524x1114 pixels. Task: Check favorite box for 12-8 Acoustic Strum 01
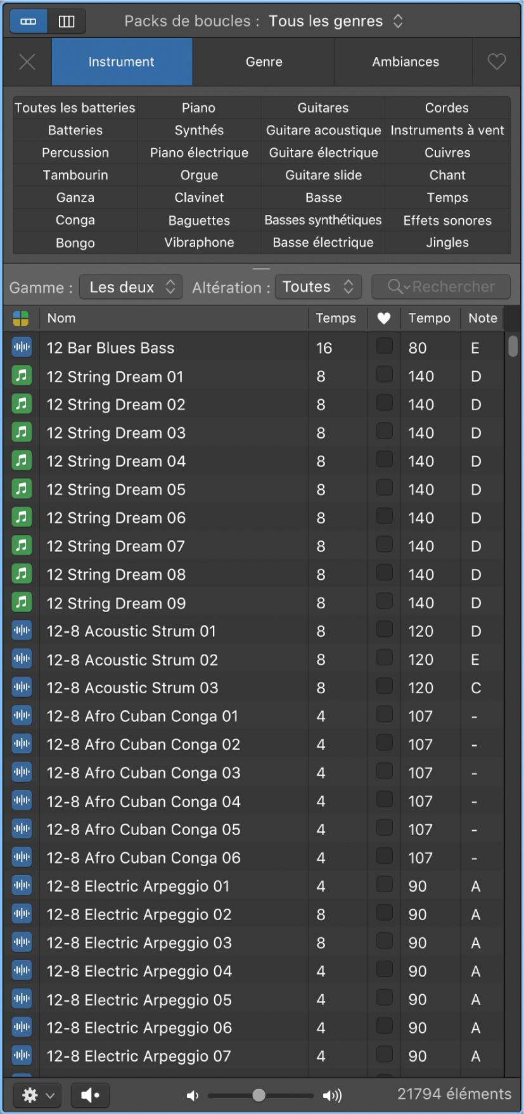coord(384,629)
